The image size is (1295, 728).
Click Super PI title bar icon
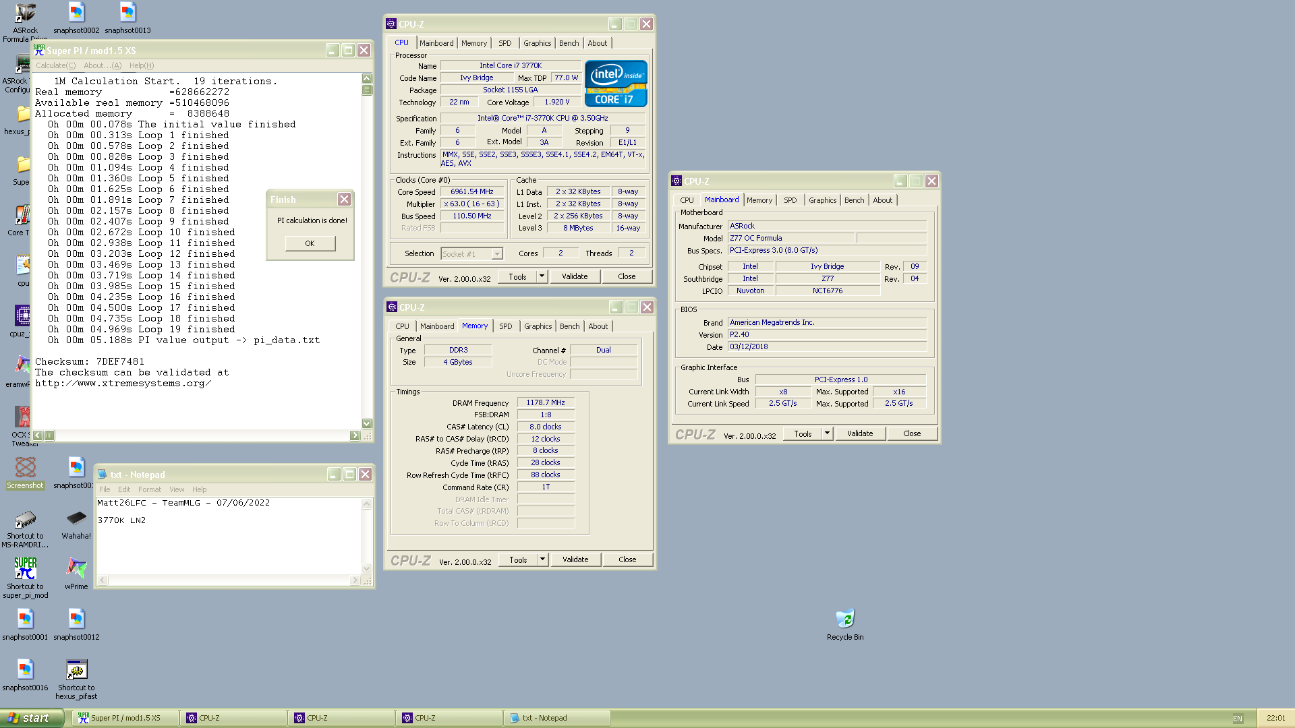point(38,50)
